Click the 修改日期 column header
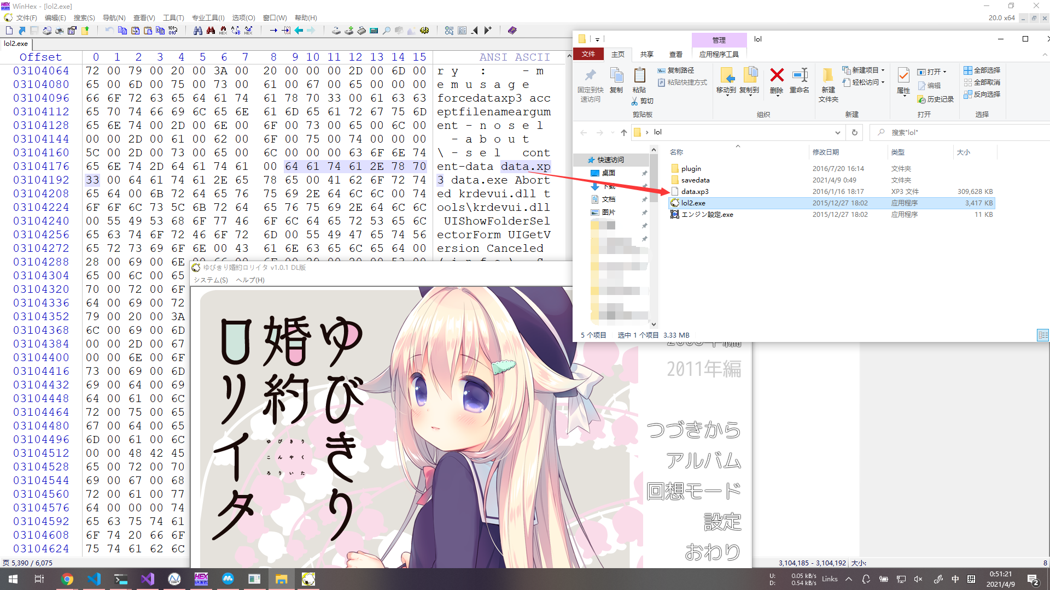The image size is (1050, 590). pos(847,152)
